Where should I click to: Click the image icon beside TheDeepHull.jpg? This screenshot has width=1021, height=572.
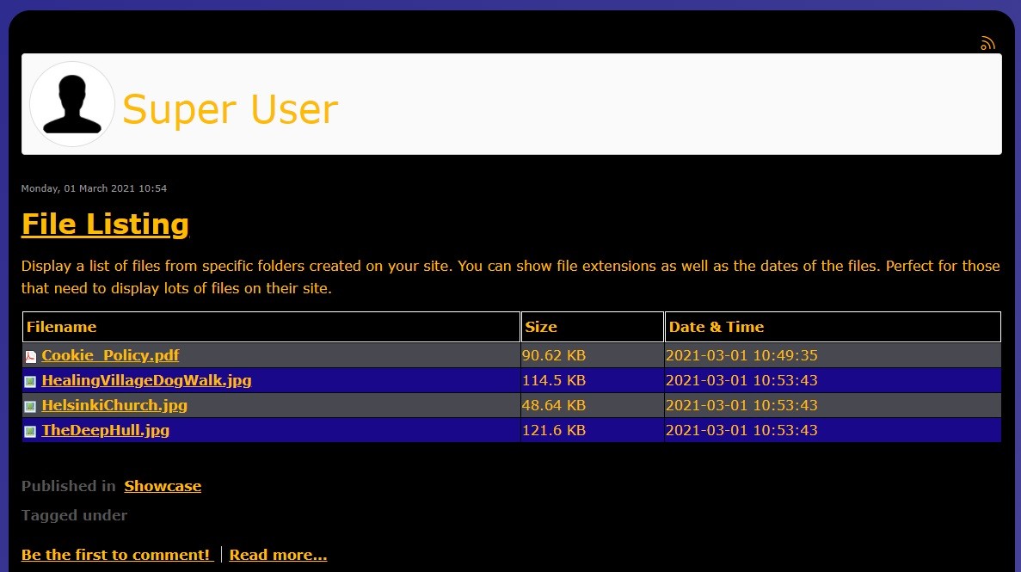point(31,431)
